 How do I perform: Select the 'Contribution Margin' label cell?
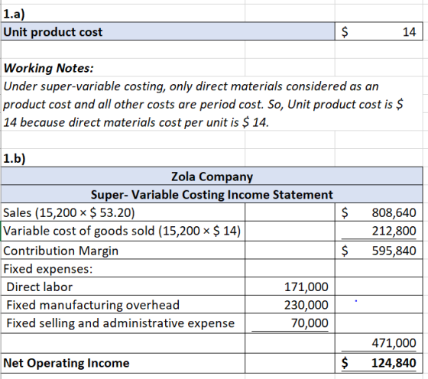[x=123, y=250]
